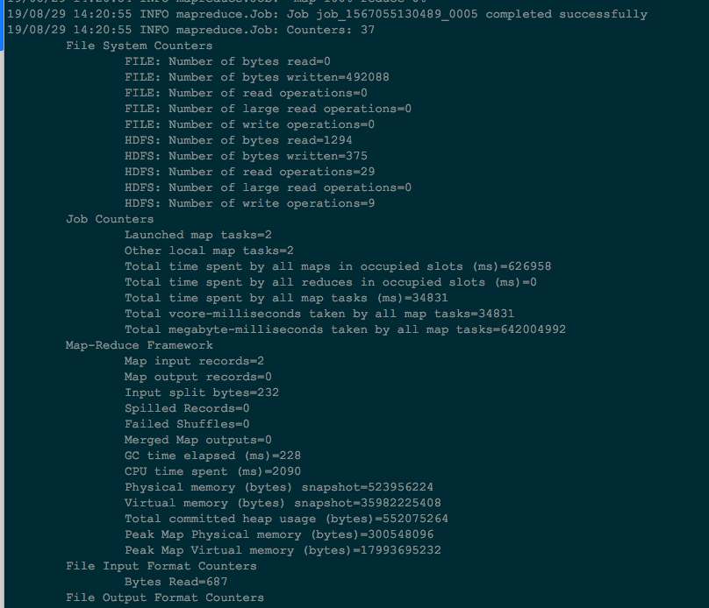Viewport: 709px width, 608px height.
Task: Click the Map-Reduce Framework heading
Action: 140,345
